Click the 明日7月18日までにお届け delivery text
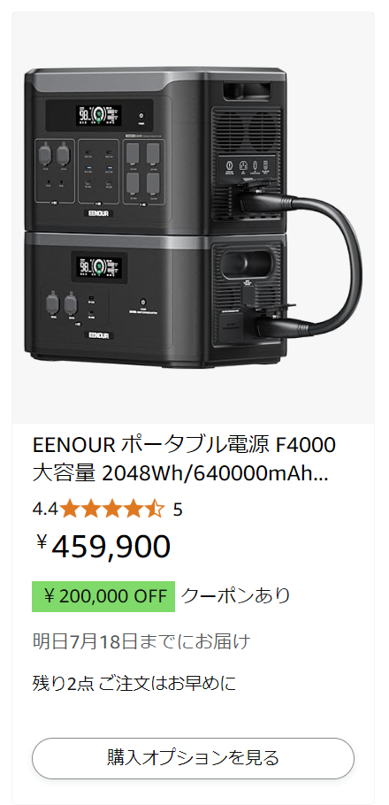The height and width of the screenshot is (805, 389). [x=141, y=641]
